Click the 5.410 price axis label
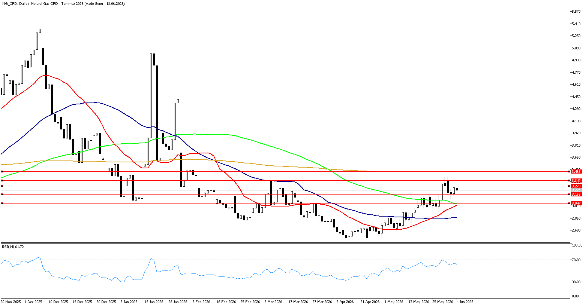This screenshot has height=306, width=586. click(576, 24)
